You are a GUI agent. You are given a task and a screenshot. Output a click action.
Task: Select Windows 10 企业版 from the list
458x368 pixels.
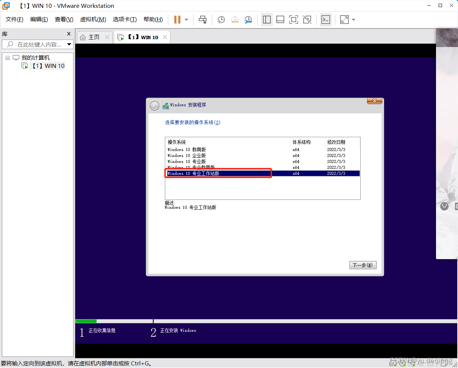263,155
